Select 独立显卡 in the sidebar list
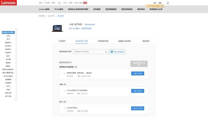Screen dimensions: 208x117 tap(8, 46)
